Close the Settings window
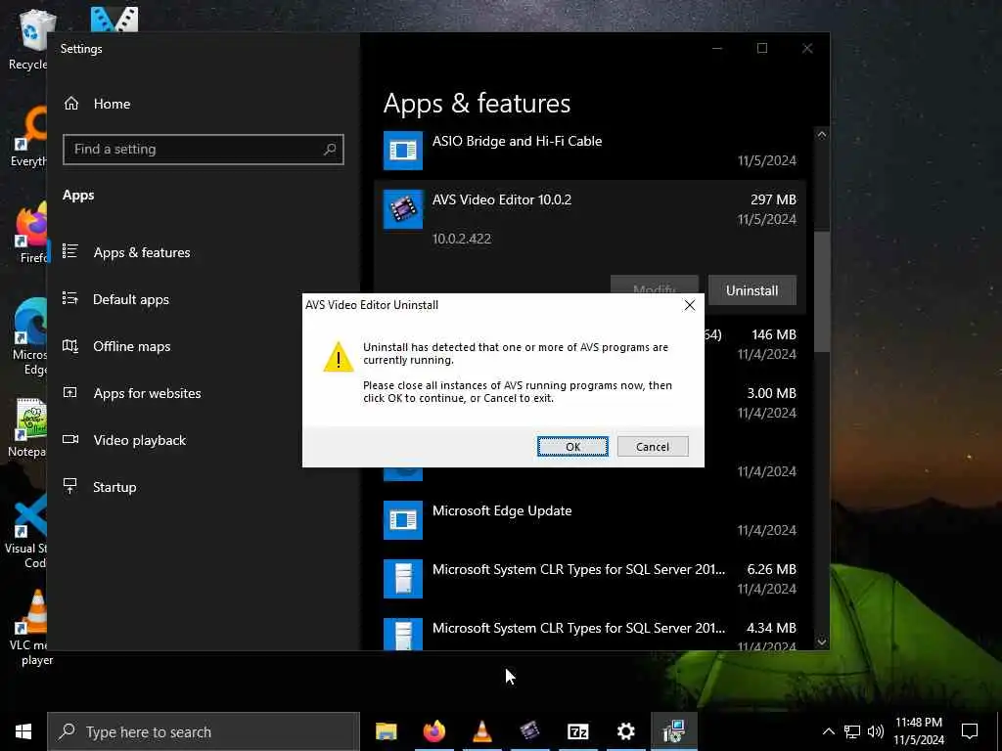 click(807, 48)
